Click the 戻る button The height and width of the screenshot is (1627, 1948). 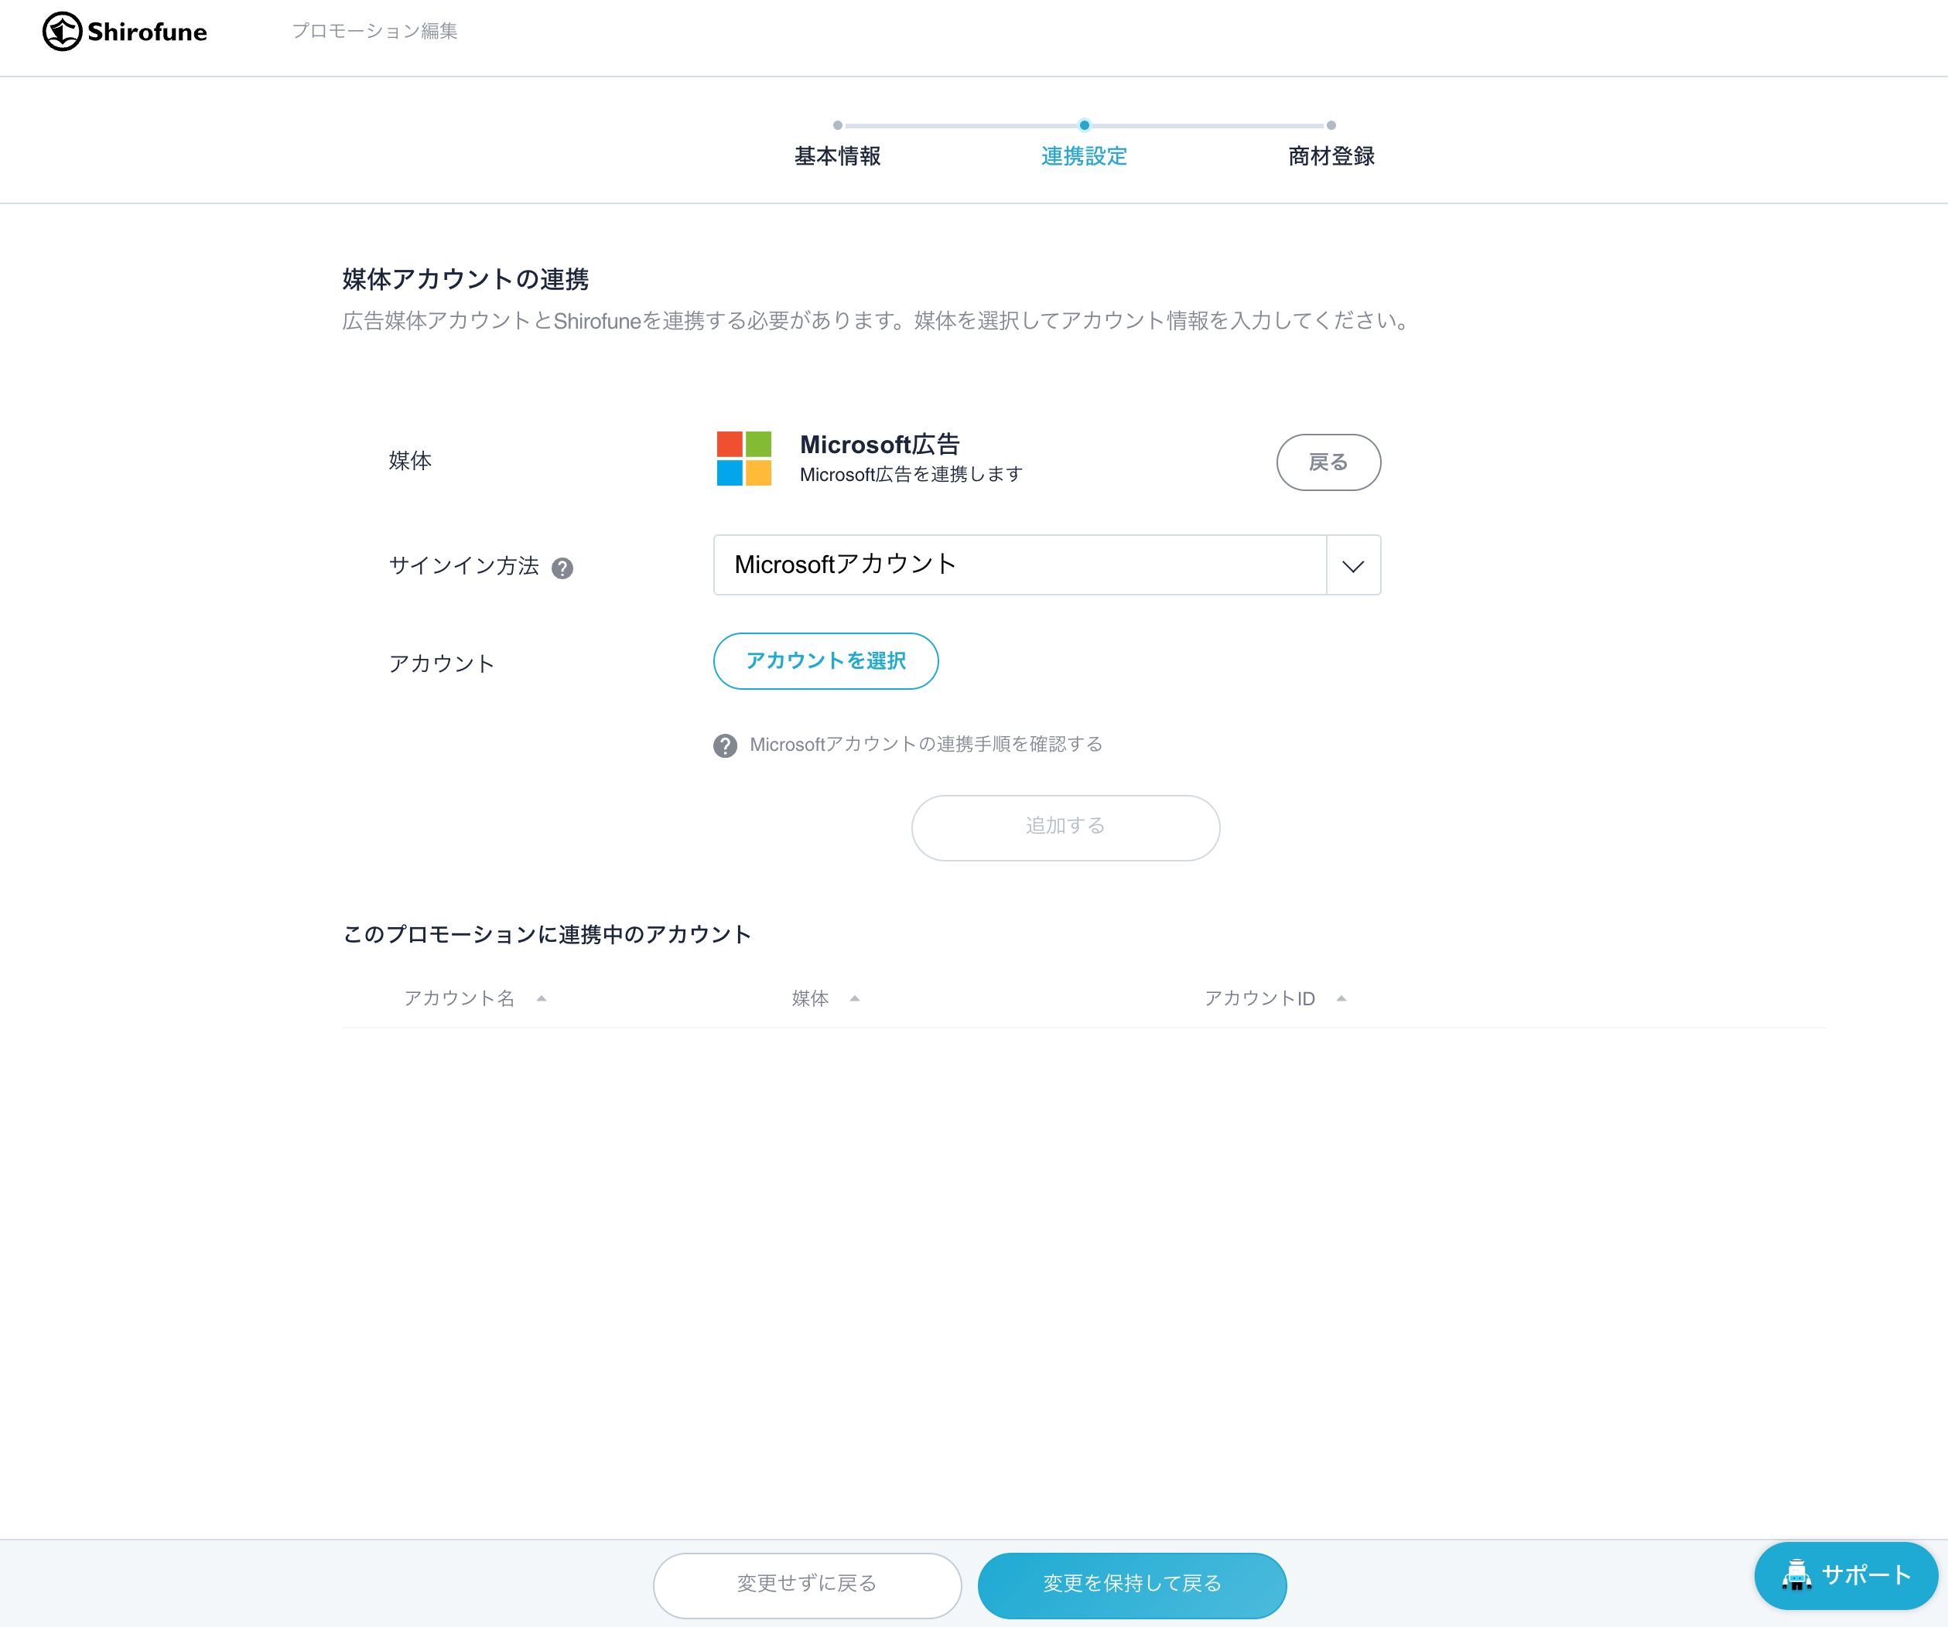[x=1328, y=462]
